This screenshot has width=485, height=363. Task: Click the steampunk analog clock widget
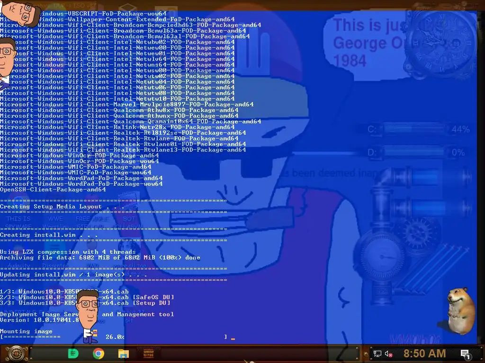[441, 44]
